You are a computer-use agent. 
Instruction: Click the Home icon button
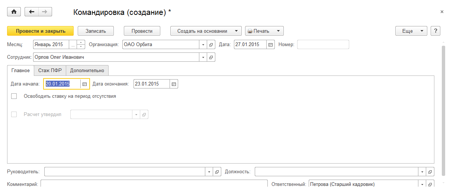coord(14,12)
